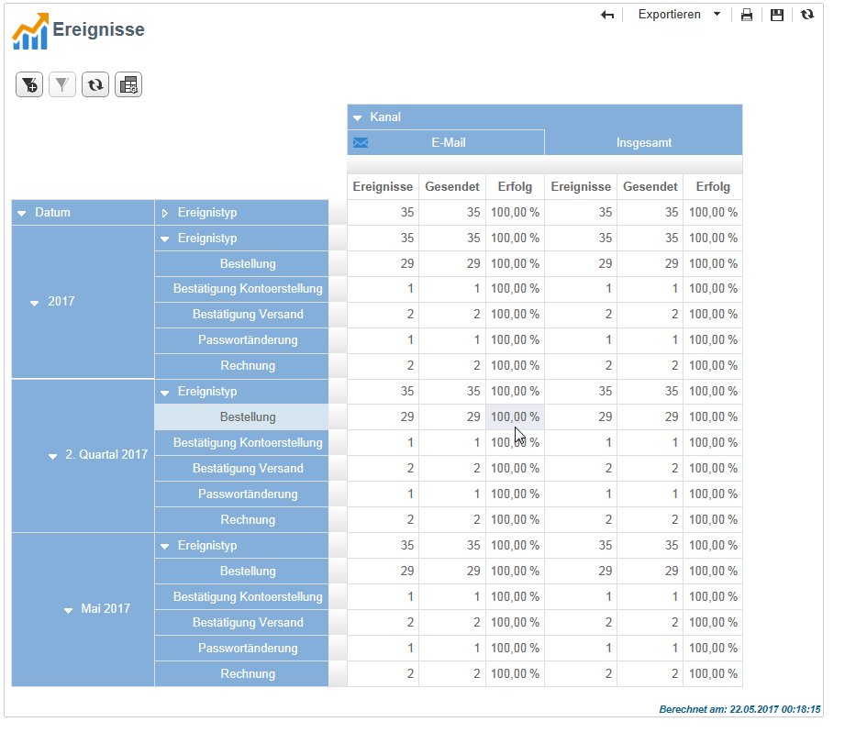856x744 pixels.
Task: Click the add filter funnel-plus icon
Action: point(29,84)
